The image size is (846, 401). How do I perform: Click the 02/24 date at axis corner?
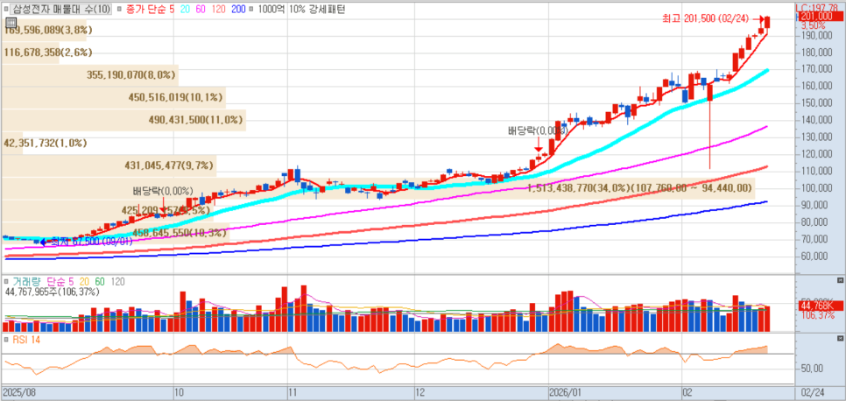click(813, 390)
